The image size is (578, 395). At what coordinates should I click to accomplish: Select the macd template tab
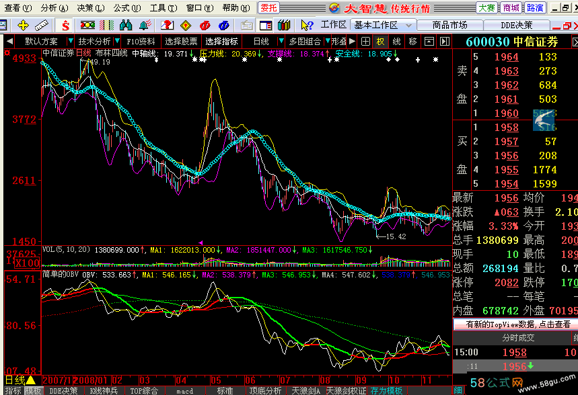tap(184, 390)
